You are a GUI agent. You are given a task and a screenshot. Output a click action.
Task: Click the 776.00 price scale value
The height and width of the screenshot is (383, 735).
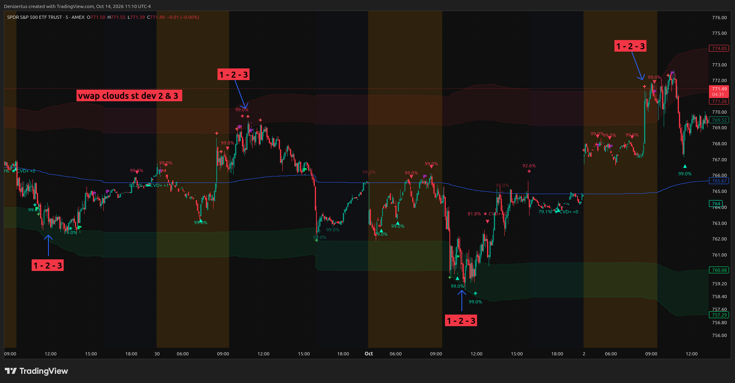(719, 18)
